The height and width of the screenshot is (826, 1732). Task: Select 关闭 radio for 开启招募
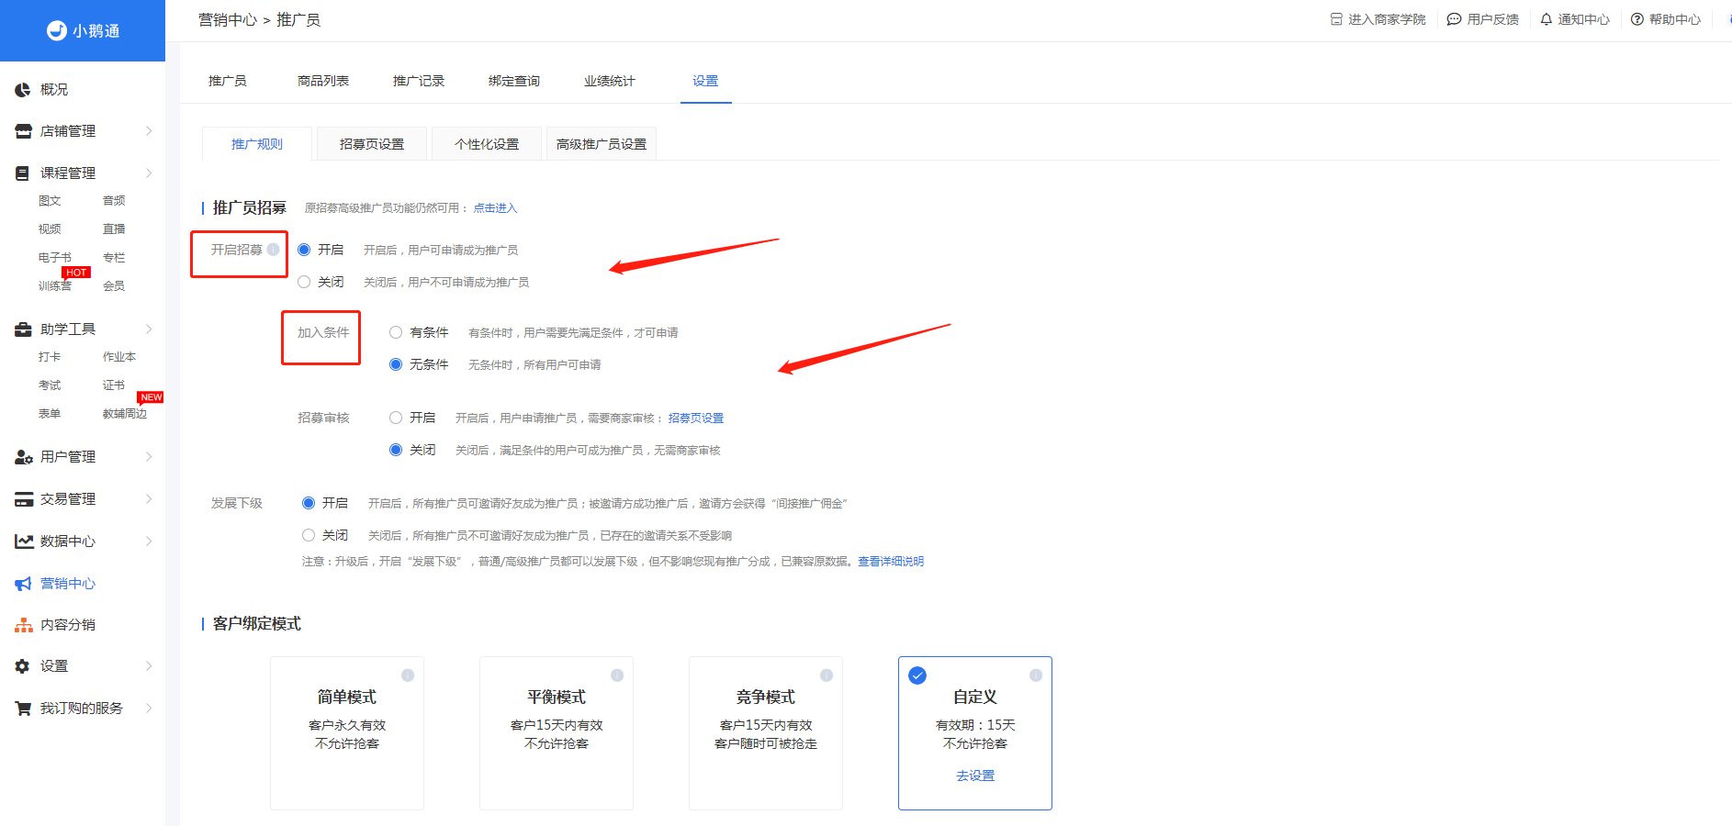coord(304,282)
